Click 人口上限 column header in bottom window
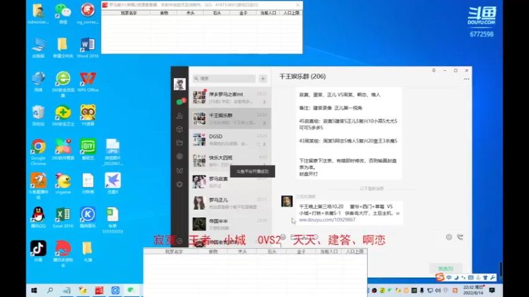Screen dimensions: 529x297 354,251
